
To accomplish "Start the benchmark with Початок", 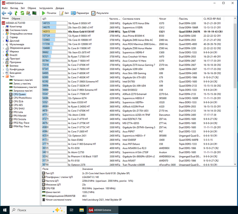I will [x=49, y=13].
